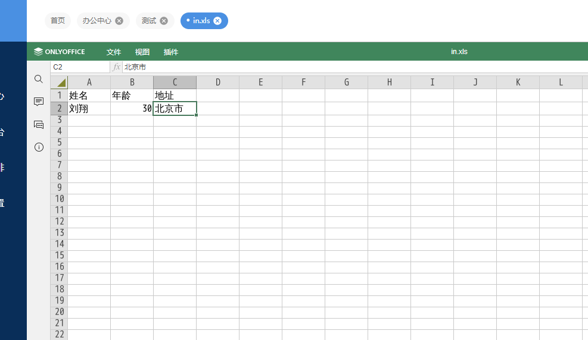Open the about info icon
Viewport: 588px width, 340px height.
click(x=39, y=147)
